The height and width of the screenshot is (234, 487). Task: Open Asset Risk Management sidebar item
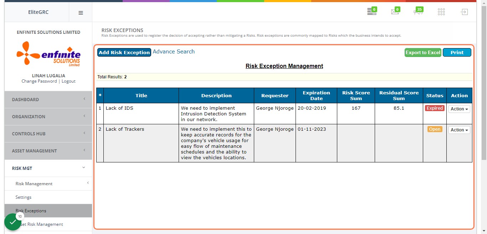48,224
